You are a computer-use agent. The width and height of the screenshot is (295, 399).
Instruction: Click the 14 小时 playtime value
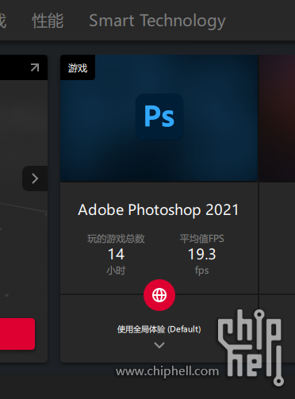click(116, 254)
